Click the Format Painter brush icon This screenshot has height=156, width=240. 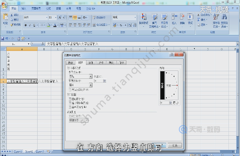(12, 25)
